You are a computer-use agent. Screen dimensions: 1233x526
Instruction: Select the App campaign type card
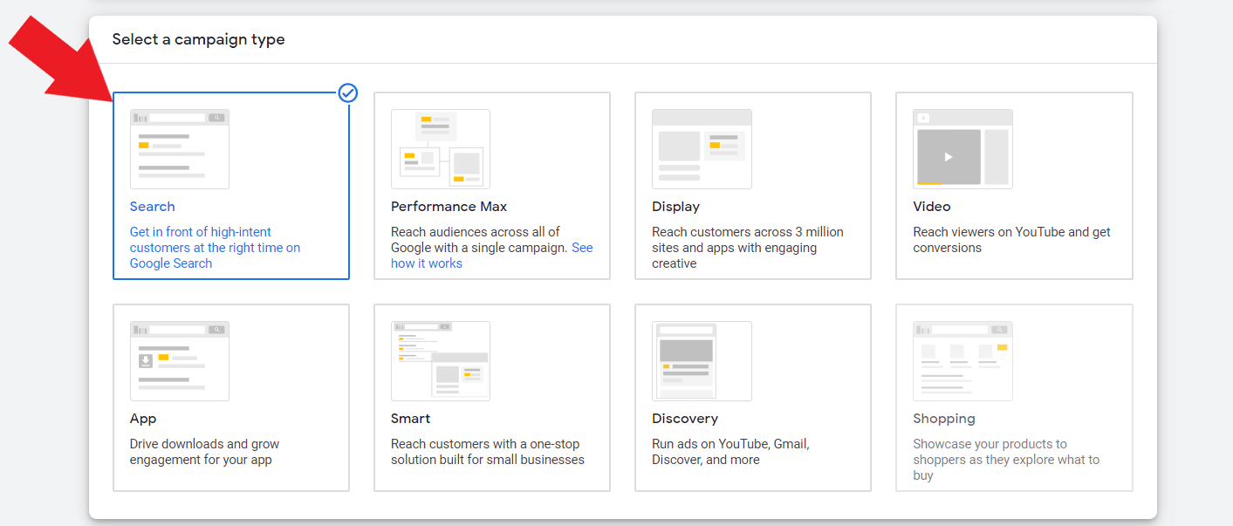tap(230, 398)
